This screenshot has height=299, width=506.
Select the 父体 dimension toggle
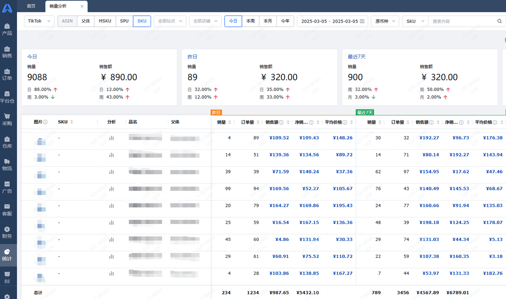click(x=86, y=21)
